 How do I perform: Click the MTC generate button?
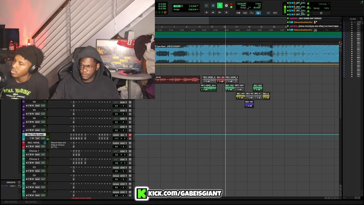tap(275, 13)
